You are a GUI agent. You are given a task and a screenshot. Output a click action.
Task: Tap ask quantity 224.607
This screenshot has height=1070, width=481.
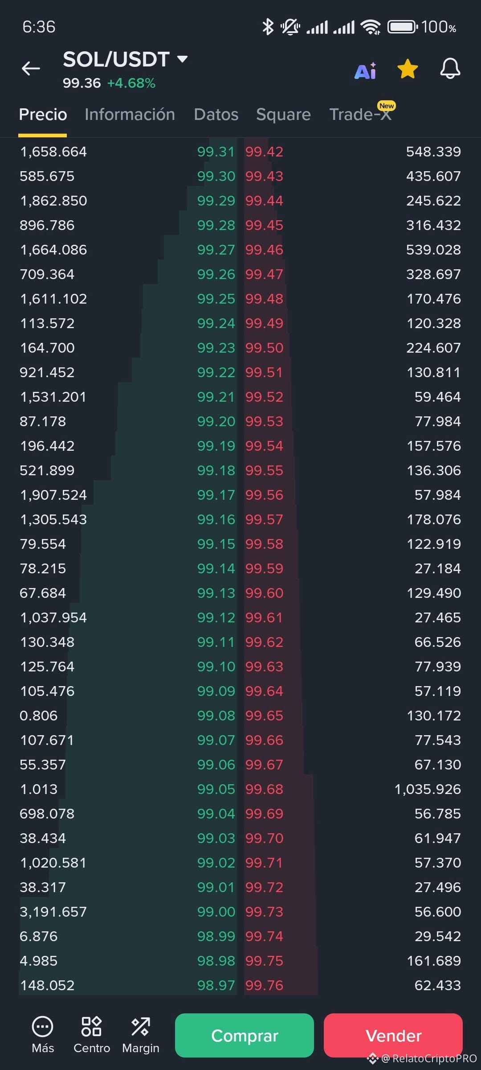(x=433, y=348)
